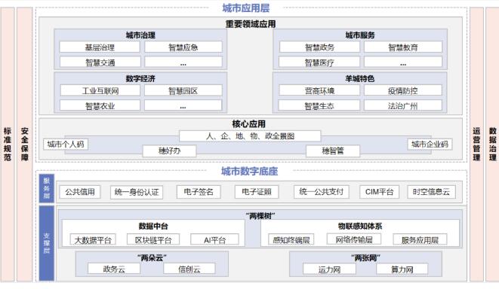Select the 智慧政务 box under 城市服务
This screenshot has height=289, width=499.
coord(319,47)
